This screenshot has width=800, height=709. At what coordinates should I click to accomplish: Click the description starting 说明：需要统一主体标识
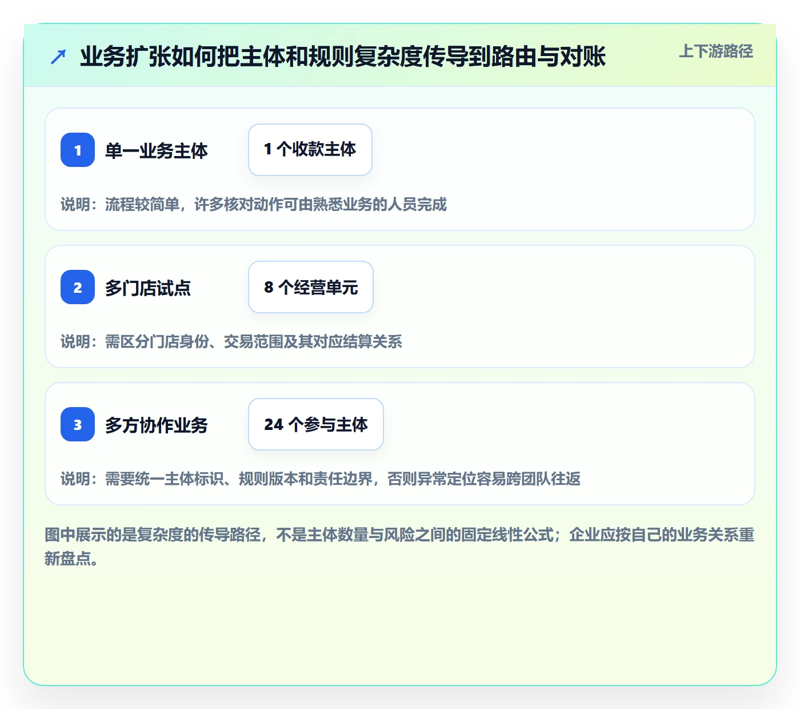pos(321,479)
